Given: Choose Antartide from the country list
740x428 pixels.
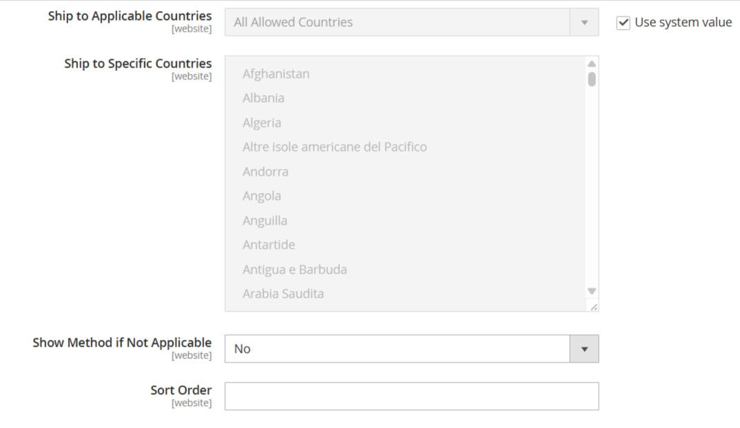Looking at the screenshot, I should tap(269, 245).
